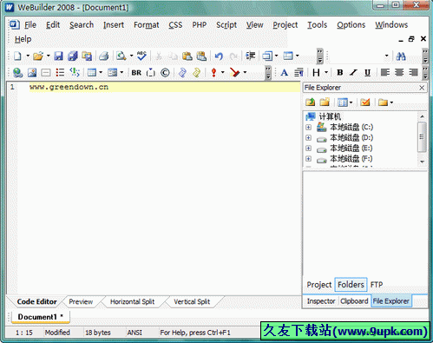Screen dimensions: 433x343
Task: Click File Explorer go up folder icon
Action: [311, 102]
